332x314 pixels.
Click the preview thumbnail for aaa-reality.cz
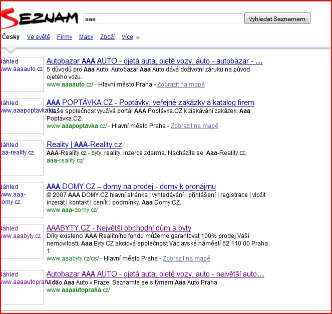(x=22, y=158)
